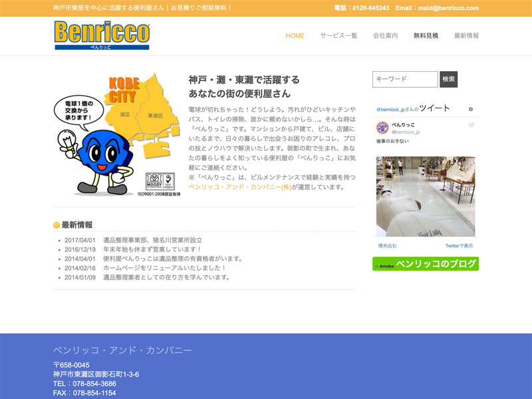Open news item 遺品整理事業部、猪名川営業所設立
The width and height of the screenshot is (532, 399).
tap(153, 240)
